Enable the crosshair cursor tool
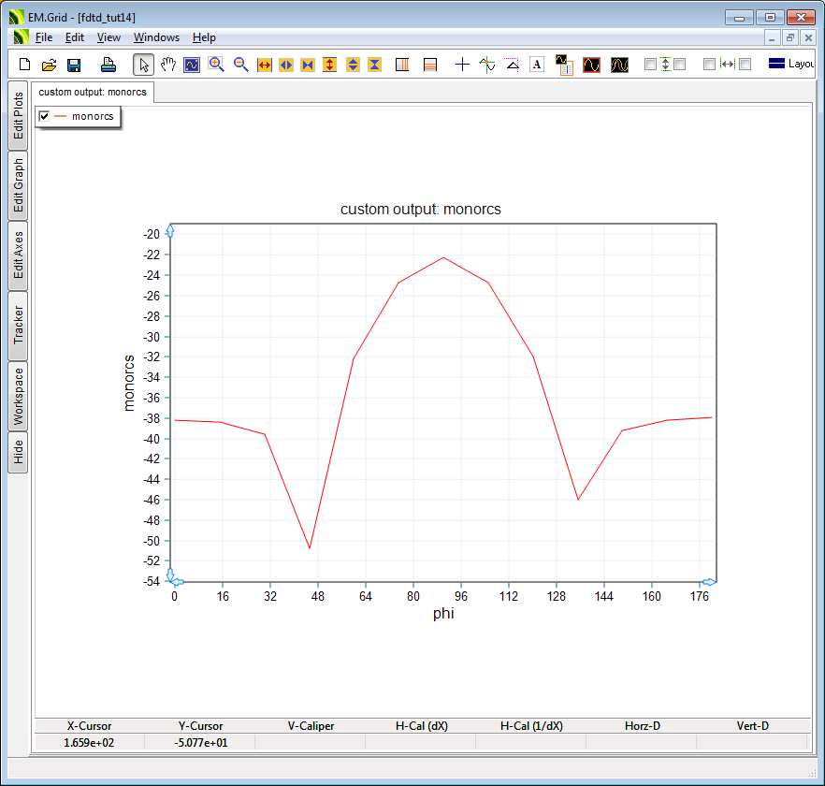 pos(462,65)
